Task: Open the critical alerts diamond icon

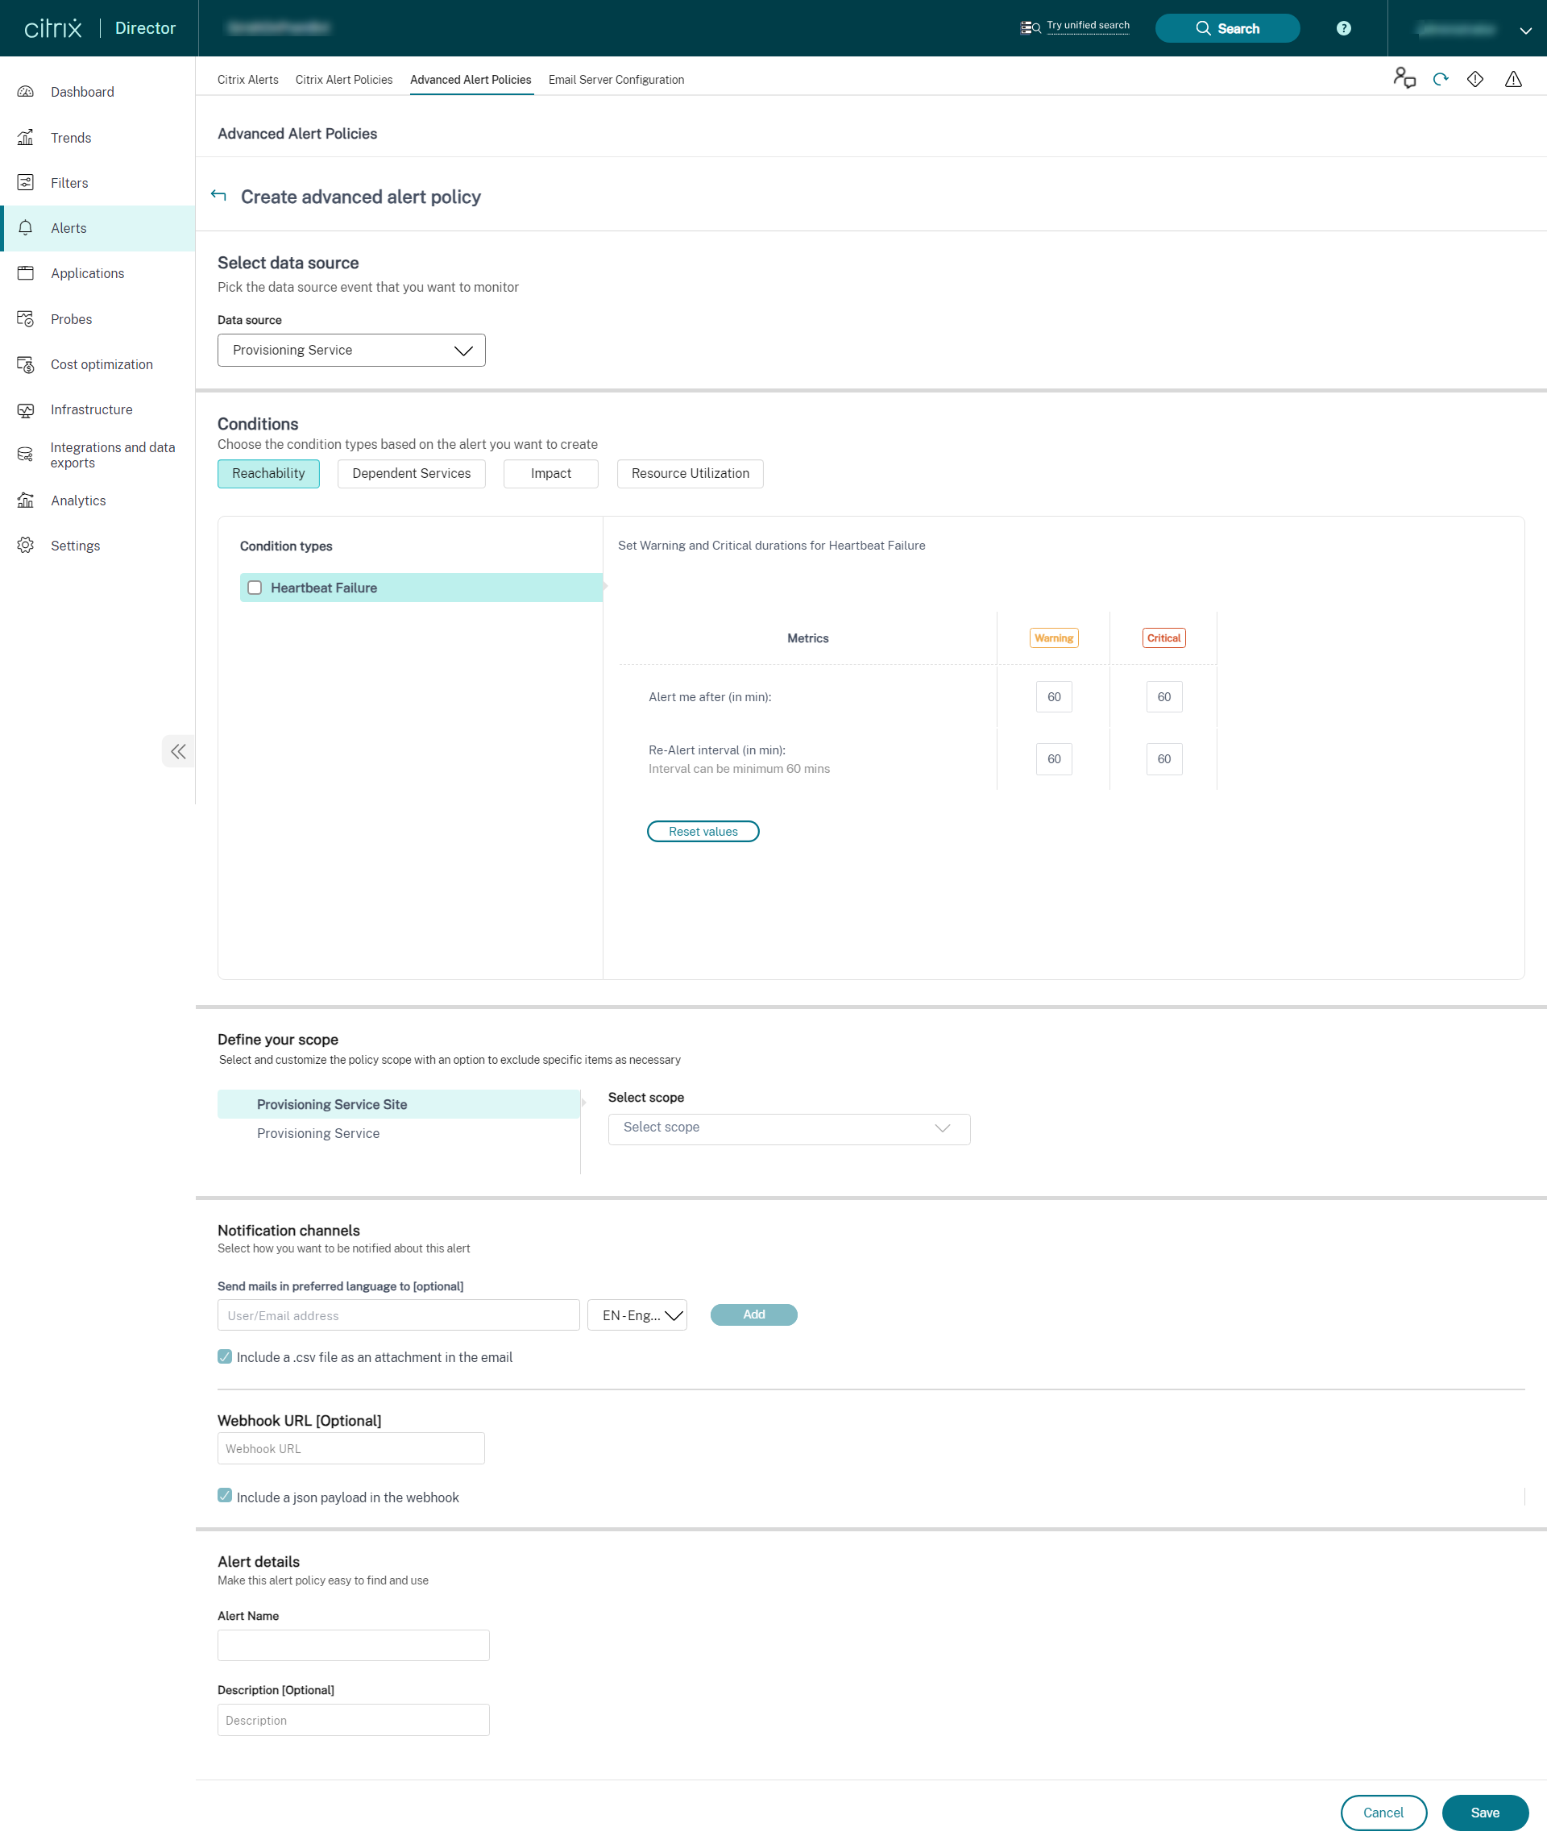Action: (1476, 79)
